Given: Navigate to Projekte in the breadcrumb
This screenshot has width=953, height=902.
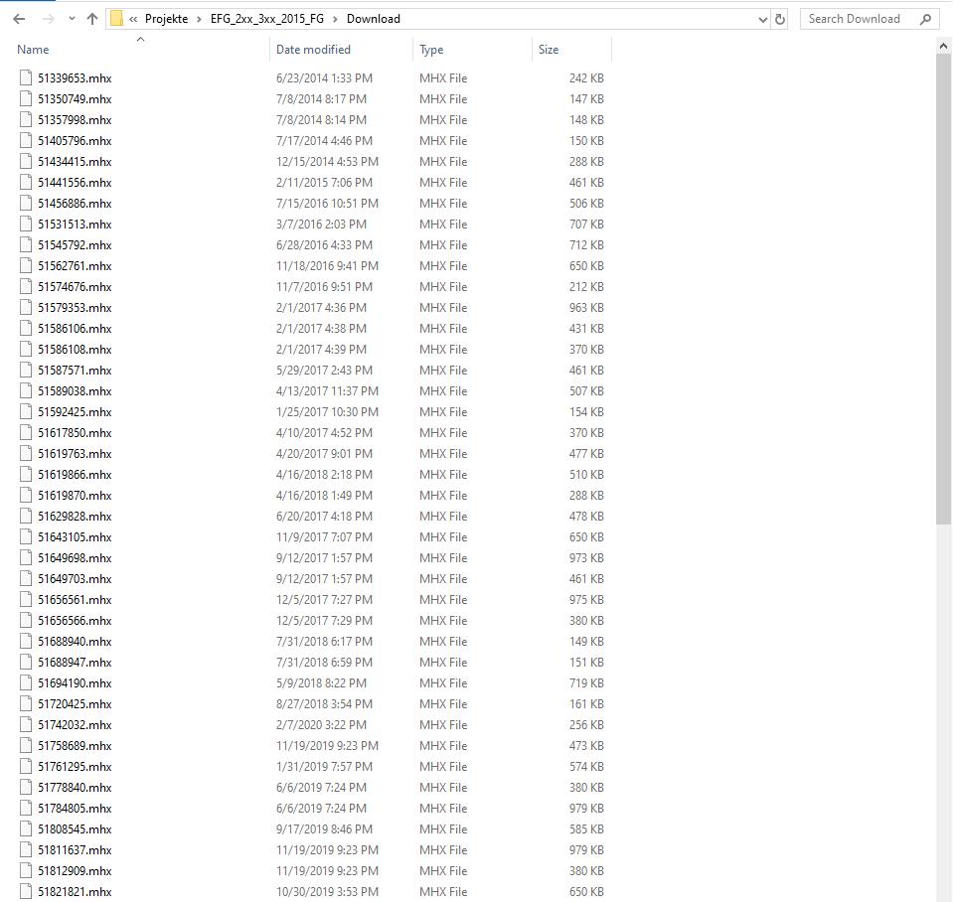Looking at the screenshot, I should (x=167, y=19).
